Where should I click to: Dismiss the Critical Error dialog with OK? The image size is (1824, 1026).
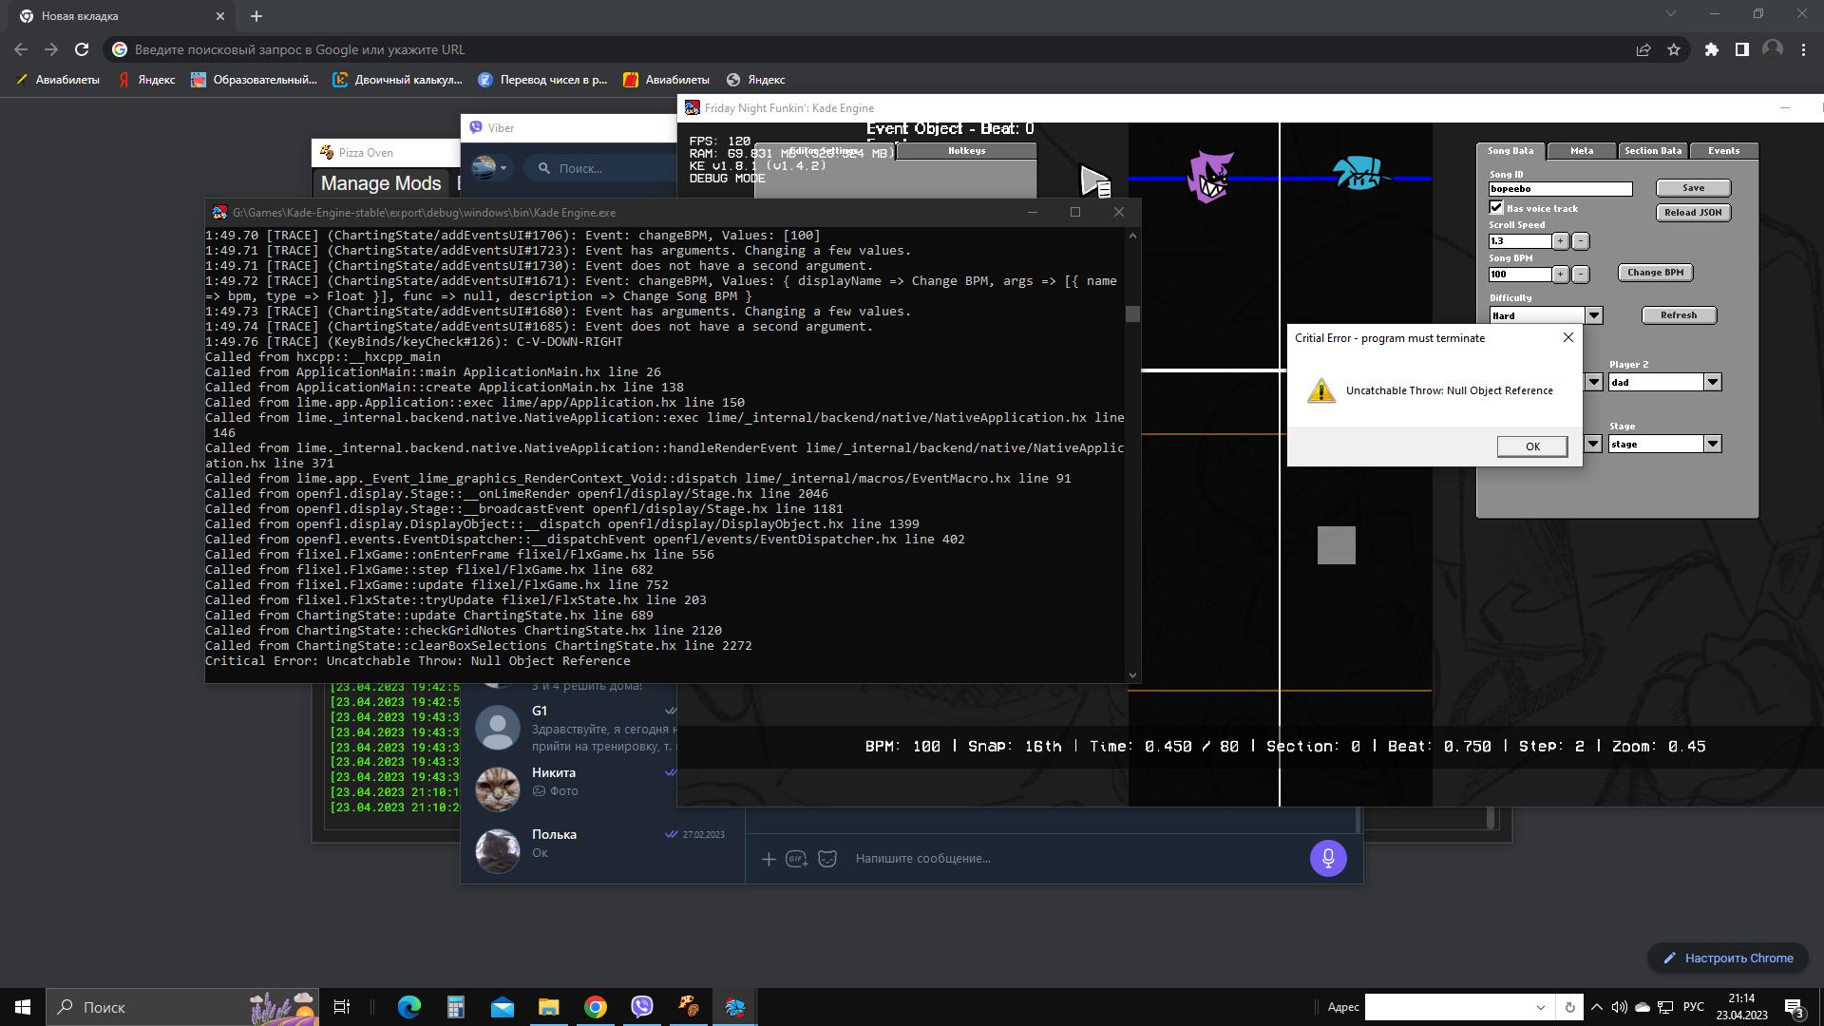pyautogui.click(x=1531, y=446)
